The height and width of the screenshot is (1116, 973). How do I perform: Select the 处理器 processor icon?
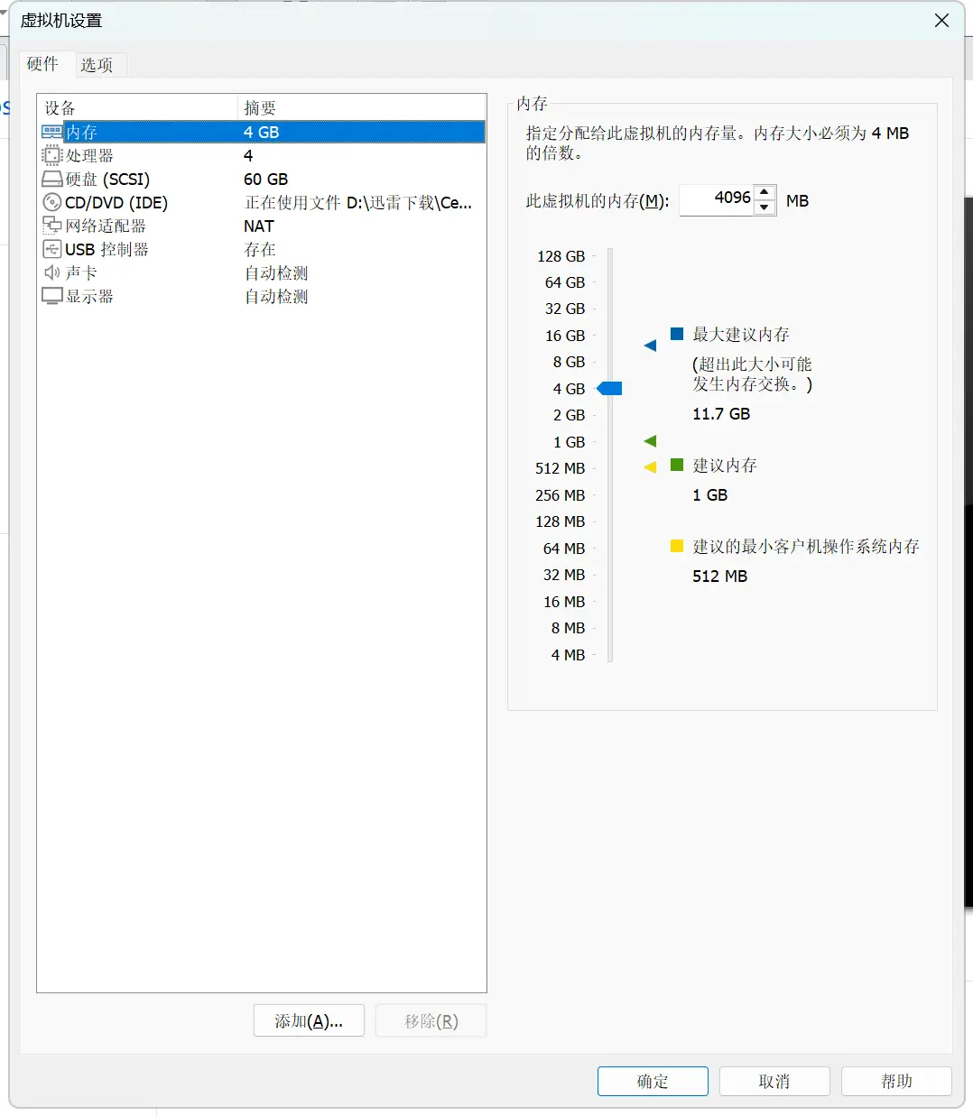tap(52, 155)
